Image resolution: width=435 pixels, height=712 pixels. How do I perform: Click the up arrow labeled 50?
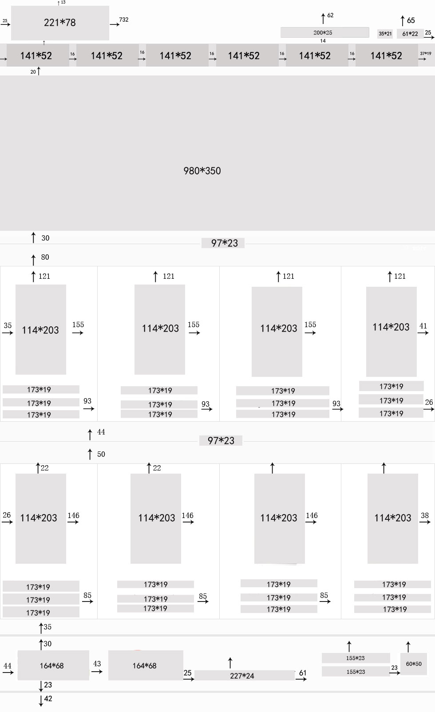90,454
